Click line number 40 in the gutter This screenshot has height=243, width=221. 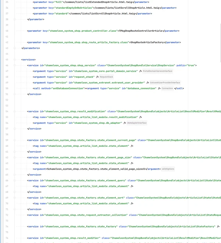(7, 31)
